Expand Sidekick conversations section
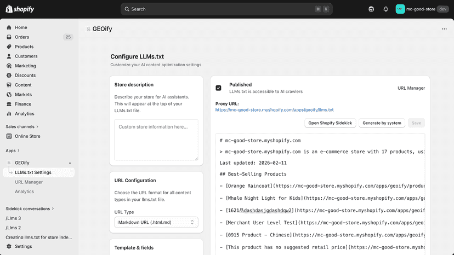454x255 pixels. tap(30, 208)
